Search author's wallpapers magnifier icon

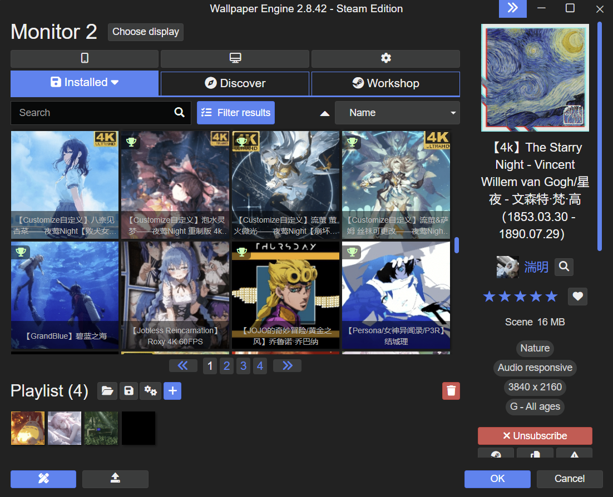click(x=563, y=267)
